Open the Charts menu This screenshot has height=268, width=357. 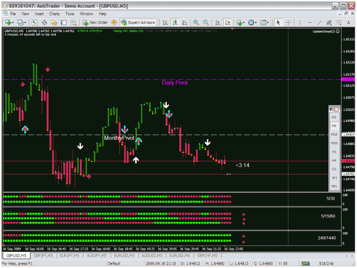[x=54, y=14]
